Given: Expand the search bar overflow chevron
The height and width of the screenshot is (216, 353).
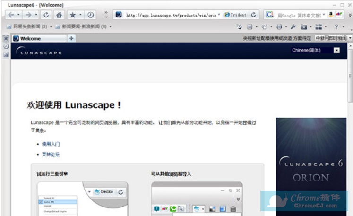Looking at the screenshot, I should (x=350, y=15).
